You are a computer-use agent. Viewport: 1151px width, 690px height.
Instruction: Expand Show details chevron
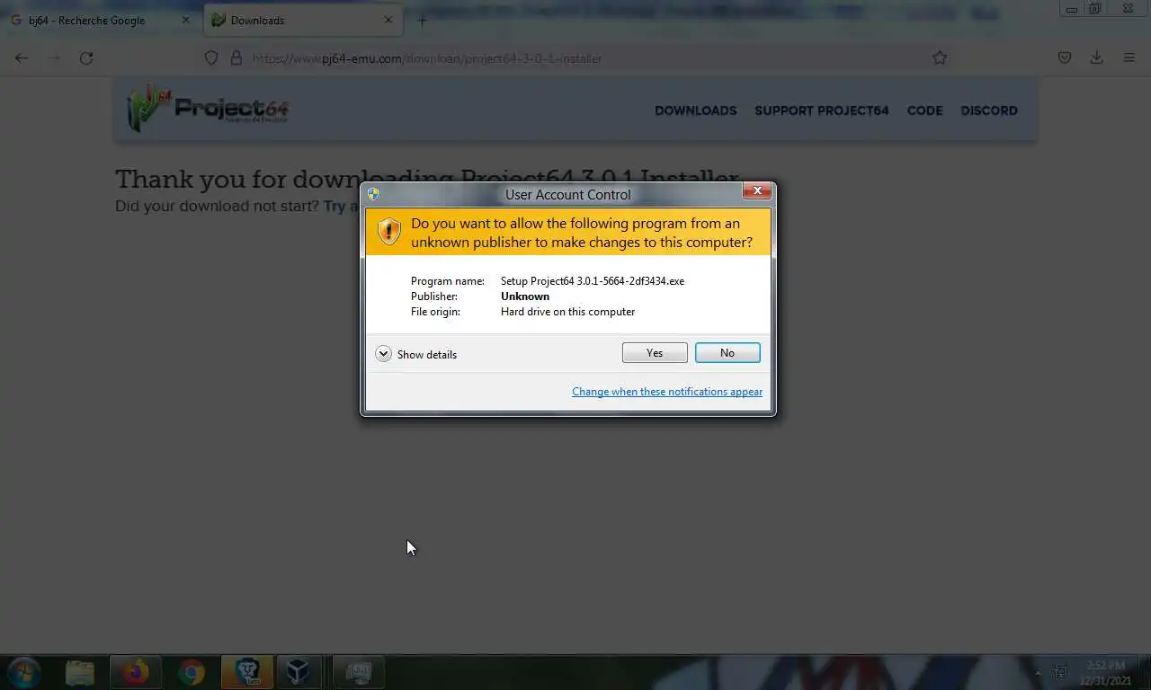[x=383, y=354]
